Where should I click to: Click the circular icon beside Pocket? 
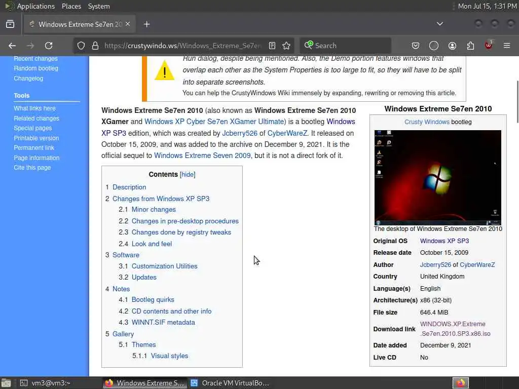click(x=434, y=46)
